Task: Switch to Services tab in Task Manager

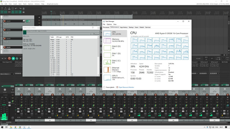Action: (148, 27)
